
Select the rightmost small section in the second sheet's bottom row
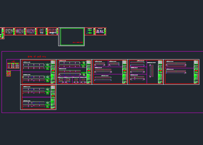tap(83, 81)
